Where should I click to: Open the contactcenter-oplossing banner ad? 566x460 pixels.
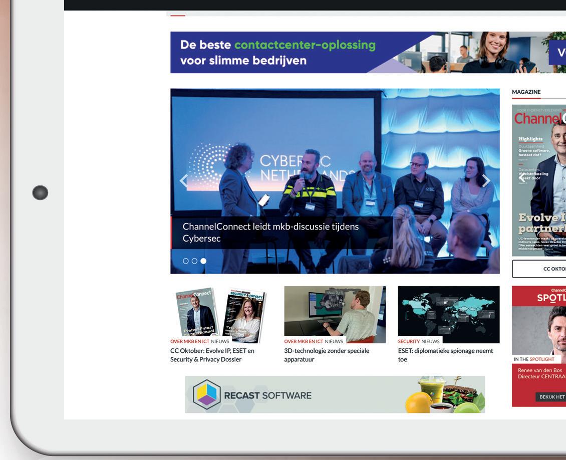point(368,52)
